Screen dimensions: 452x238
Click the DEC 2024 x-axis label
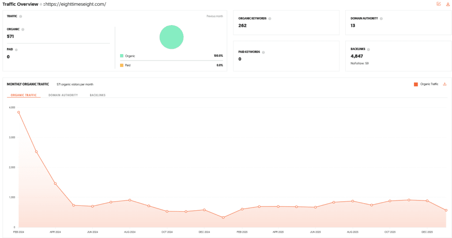pyautogui.click(x=204, y=232)
